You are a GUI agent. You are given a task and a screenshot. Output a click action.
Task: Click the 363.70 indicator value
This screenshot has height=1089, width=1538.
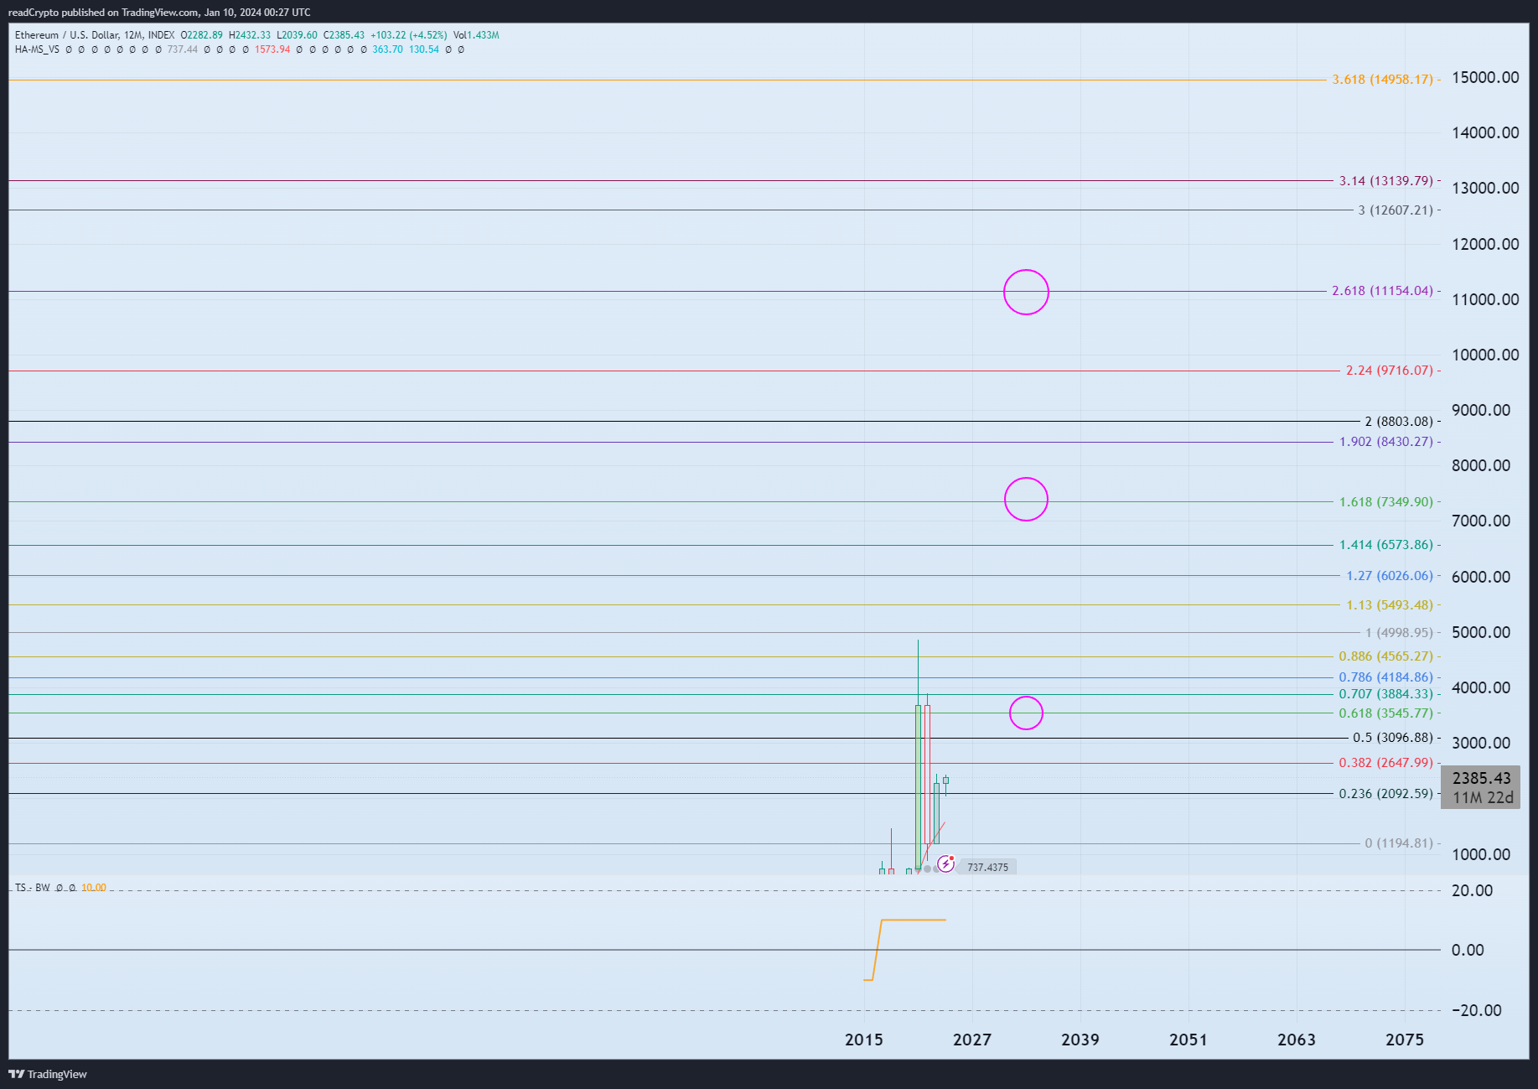pyautogui.click(x=387, y=49)
